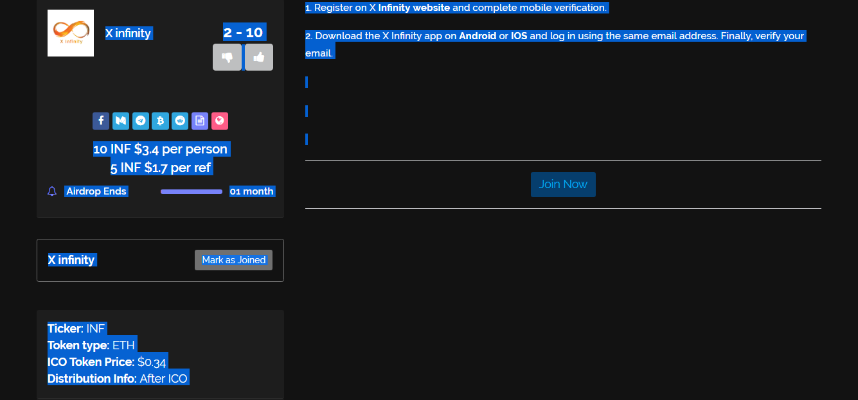858x400 pixels.
Task: Click the Airdrop Ends bell icon
Action: click(52, 191)
